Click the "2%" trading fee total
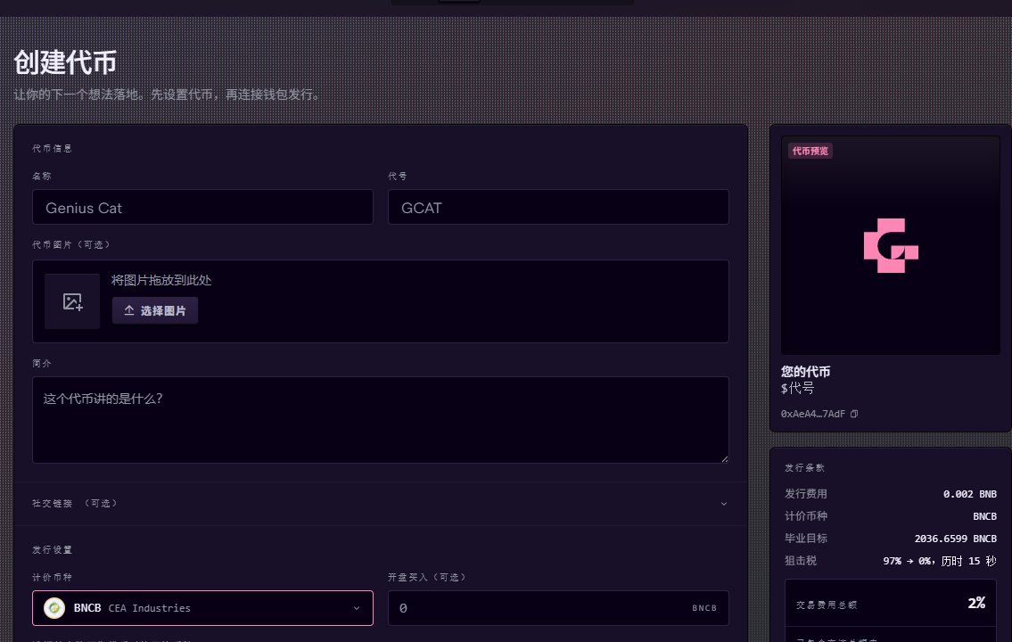1012x642 pixels. [976, 603]
